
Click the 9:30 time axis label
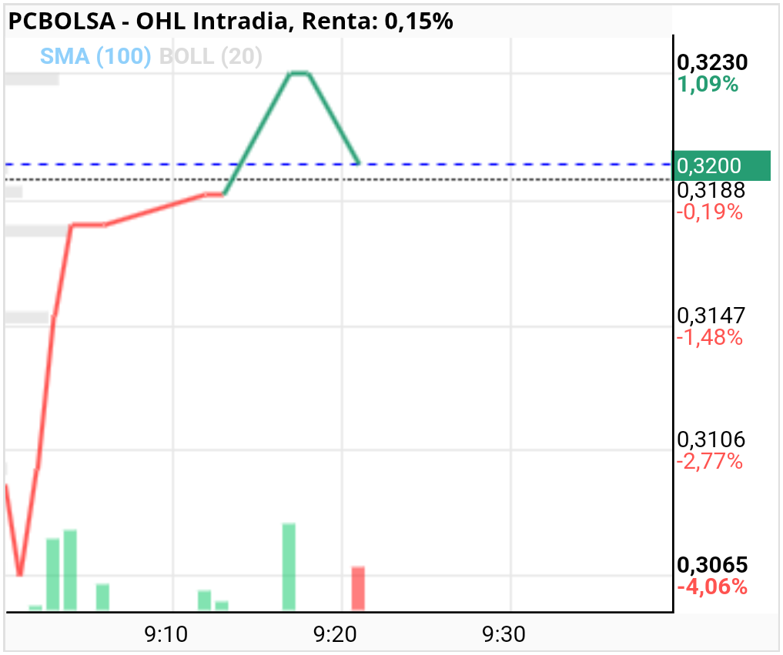(504, 634)
